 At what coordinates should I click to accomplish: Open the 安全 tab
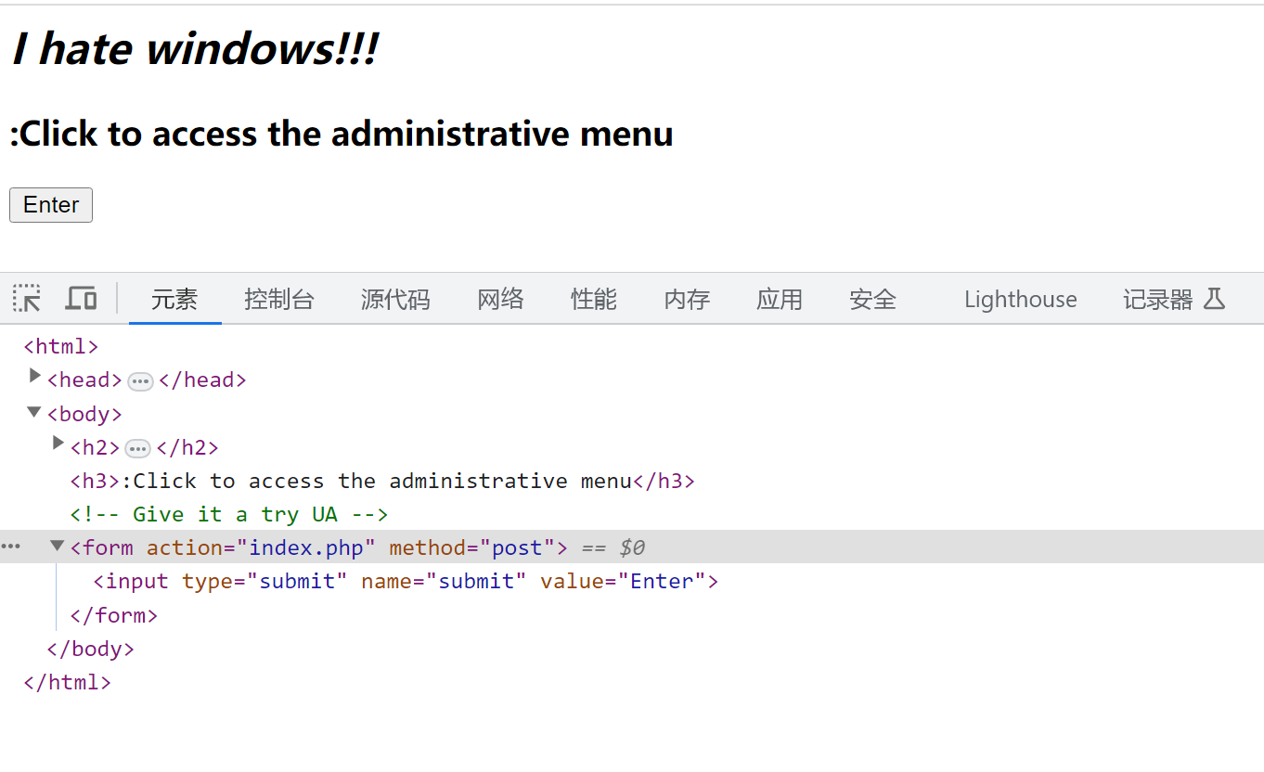873,299
